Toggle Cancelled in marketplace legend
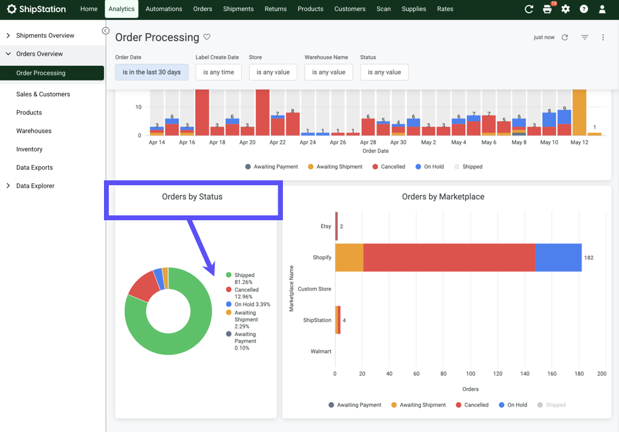The image size is (619, 432). [472, 405]
